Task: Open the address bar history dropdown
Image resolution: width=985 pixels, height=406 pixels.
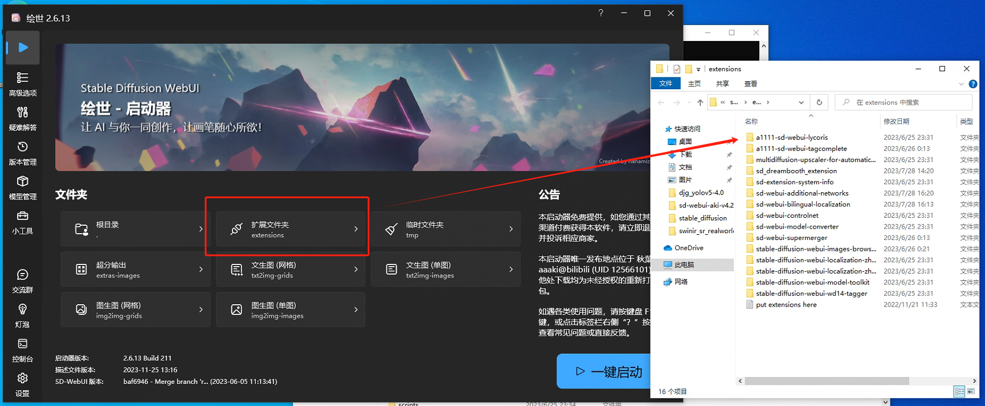Action: 801,102
